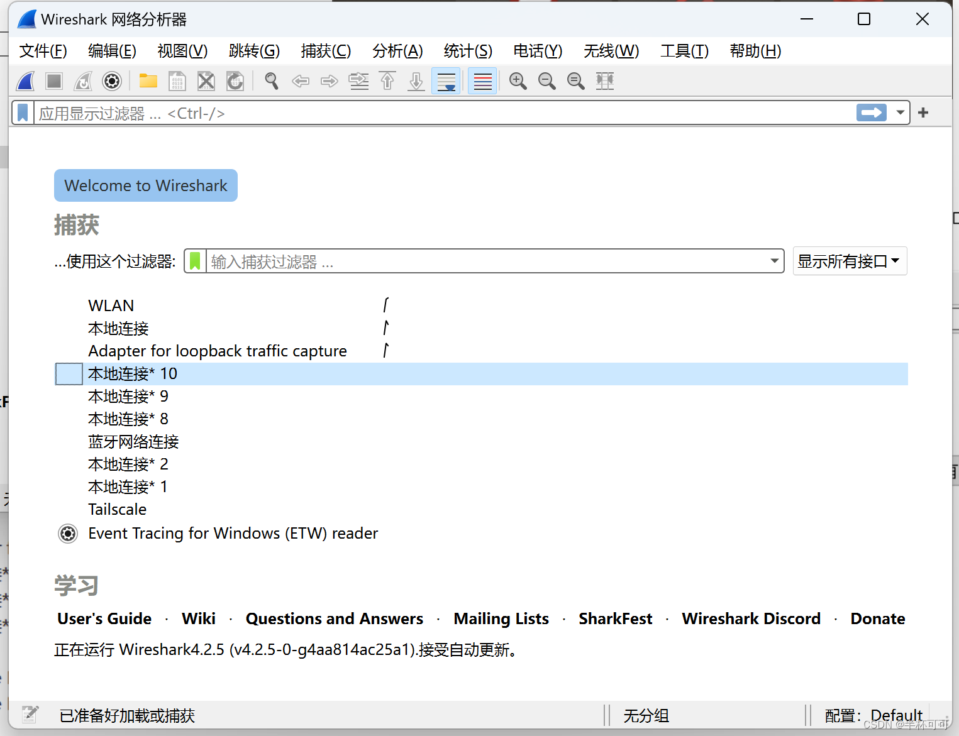Image resolution: width=959 pixels, height=736 pixels.
Task: Click the green capture filter bookmark
Action: click(x=196, y=261)
